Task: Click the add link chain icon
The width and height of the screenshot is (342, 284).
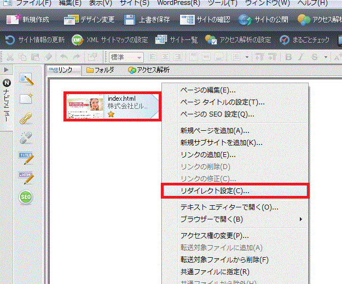Action: coord(26,118)
